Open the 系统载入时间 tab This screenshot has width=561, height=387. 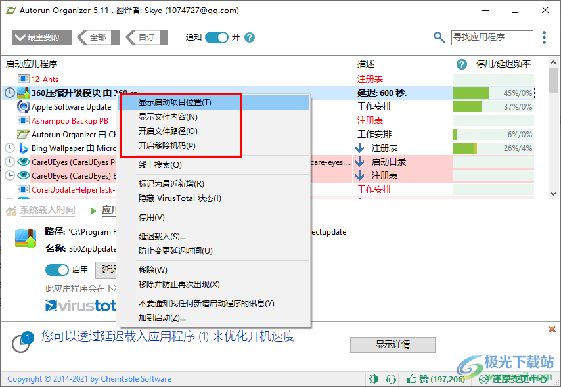pos(47,210)
